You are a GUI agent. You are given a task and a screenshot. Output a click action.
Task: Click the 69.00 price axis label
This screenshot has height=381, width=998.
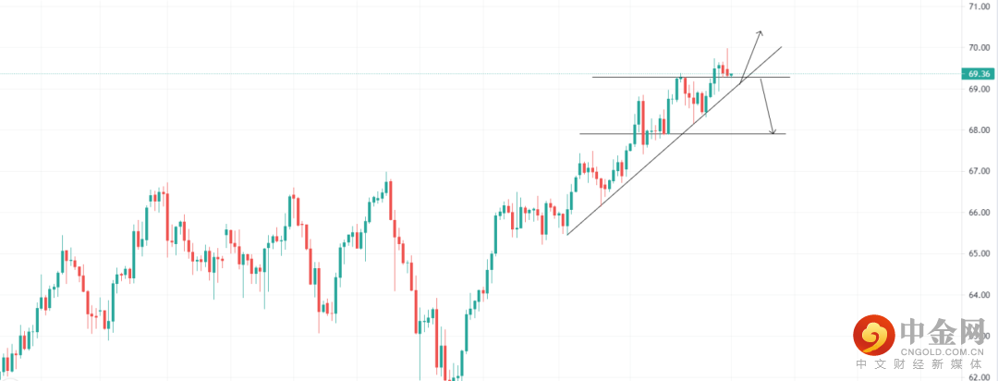pos(979,90)
